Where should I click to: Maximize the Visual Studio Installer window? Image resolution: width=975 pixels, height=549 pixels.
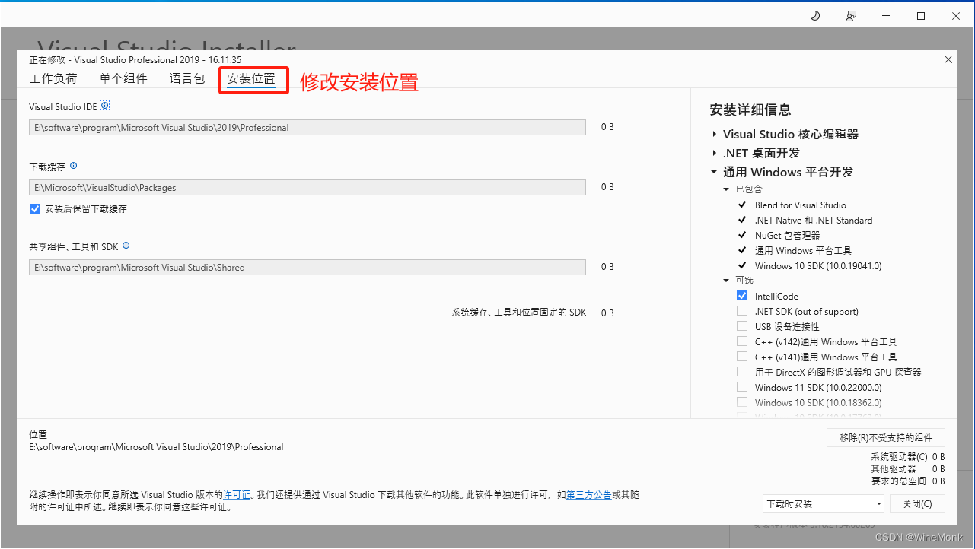921,16
